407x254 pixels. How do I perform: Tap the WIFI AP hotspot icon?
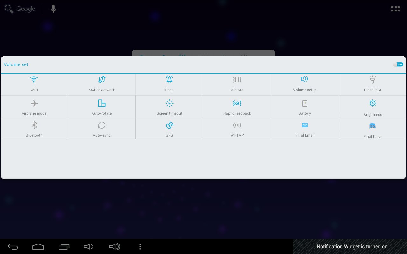point(237,125)
